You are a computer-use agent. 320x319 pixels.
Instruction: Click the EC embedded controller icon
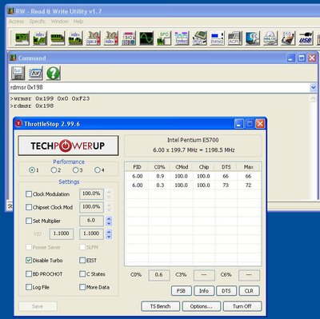pos(252,38)
